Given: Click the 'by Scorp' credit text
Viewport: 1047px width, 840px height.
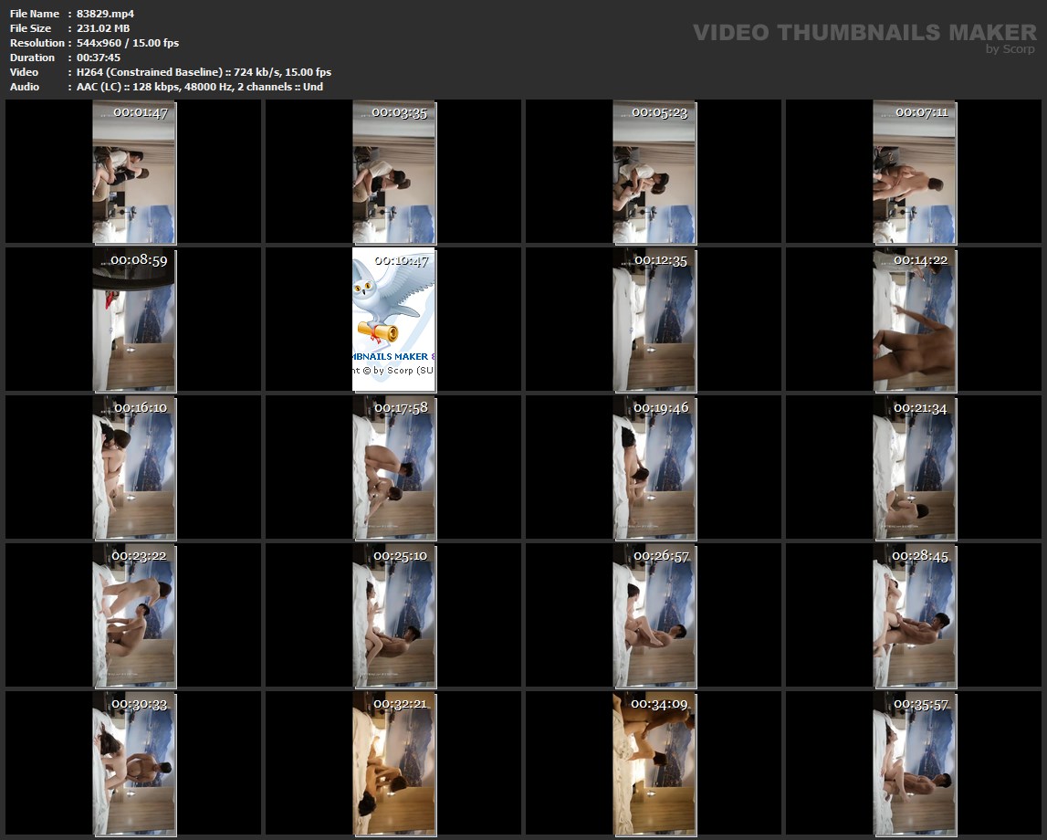Looking at the screenshot, I should pyautogui.click(x=1010, y=49).
